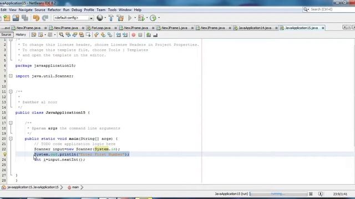
Task: Click the Find Selection magnifier icon
Action: pos(62,35)
